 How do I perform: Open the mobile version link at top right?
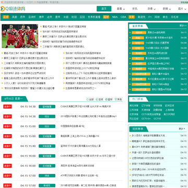tap(184, 2)
